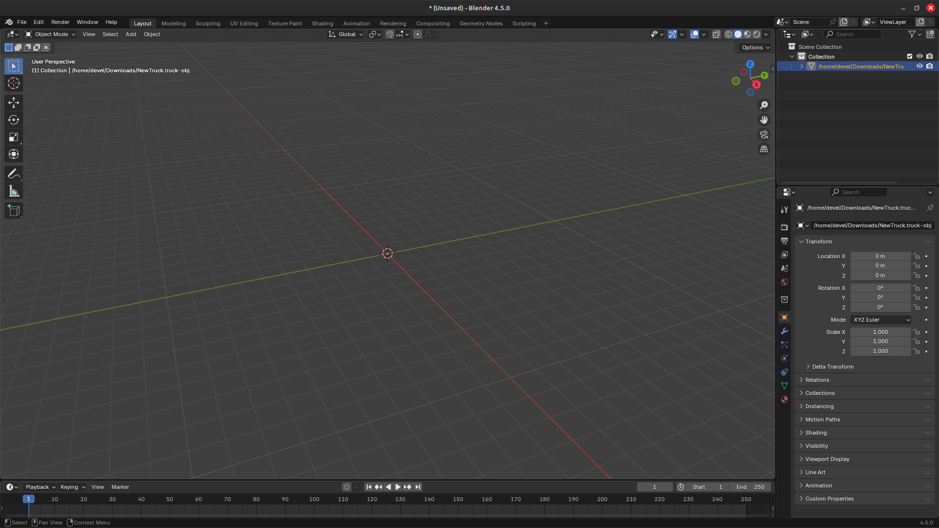Open the File menu
This screenshot has width=939, height=528.
(22, 22)
